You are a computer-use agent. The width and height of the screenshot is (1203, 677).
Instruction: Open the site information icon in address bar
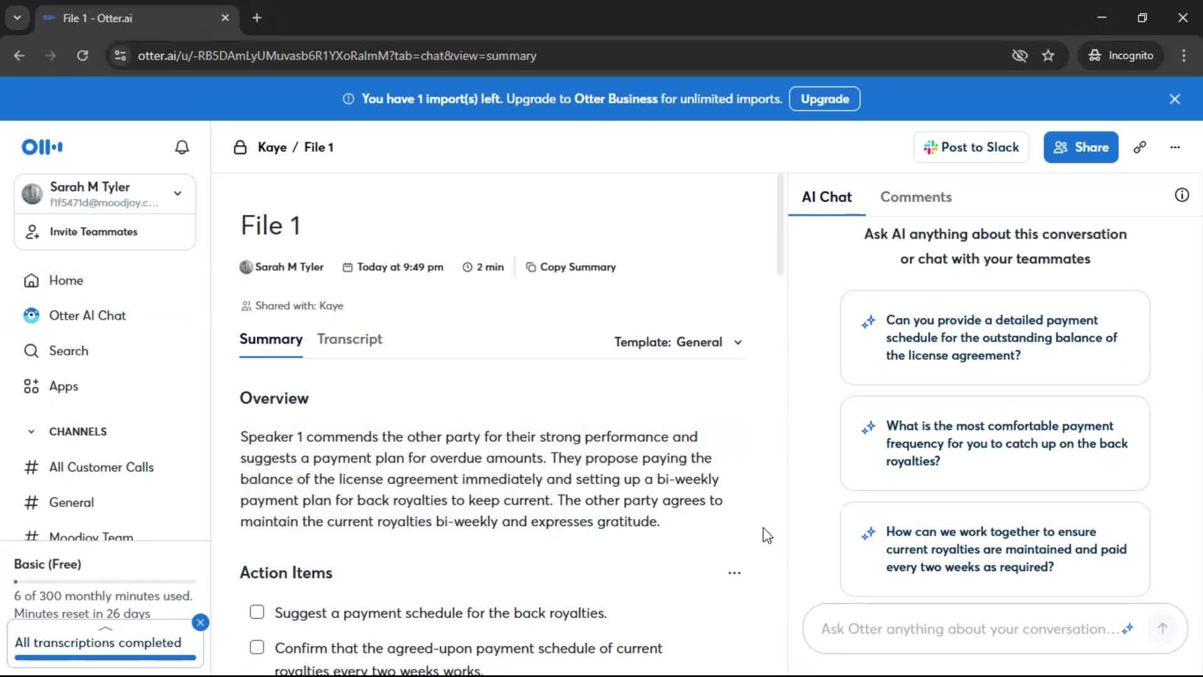(x=120, y=56)
